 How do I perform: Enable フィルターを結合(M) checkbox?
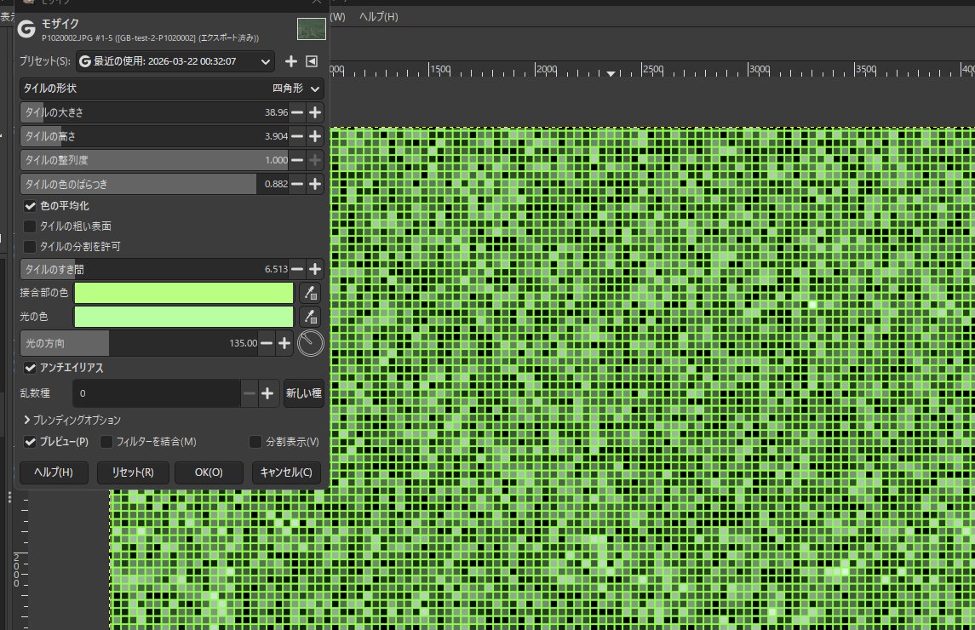[x=106, y=442]
